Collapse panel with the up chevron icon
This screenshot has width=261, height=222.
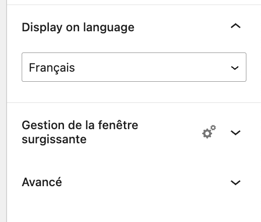(235, 26)
